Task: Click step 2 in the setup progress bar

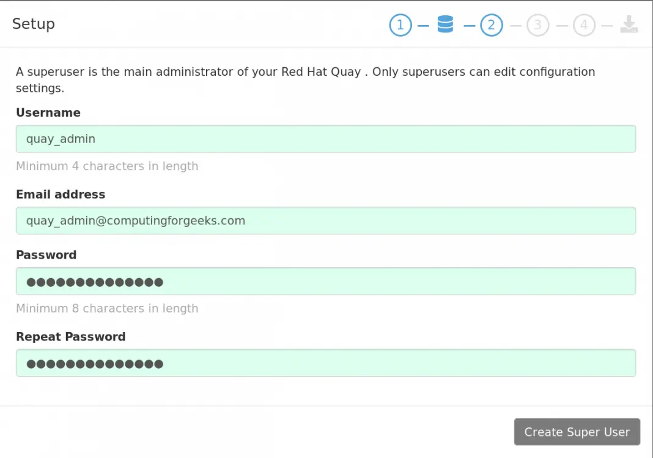Action: pos(492,25)
